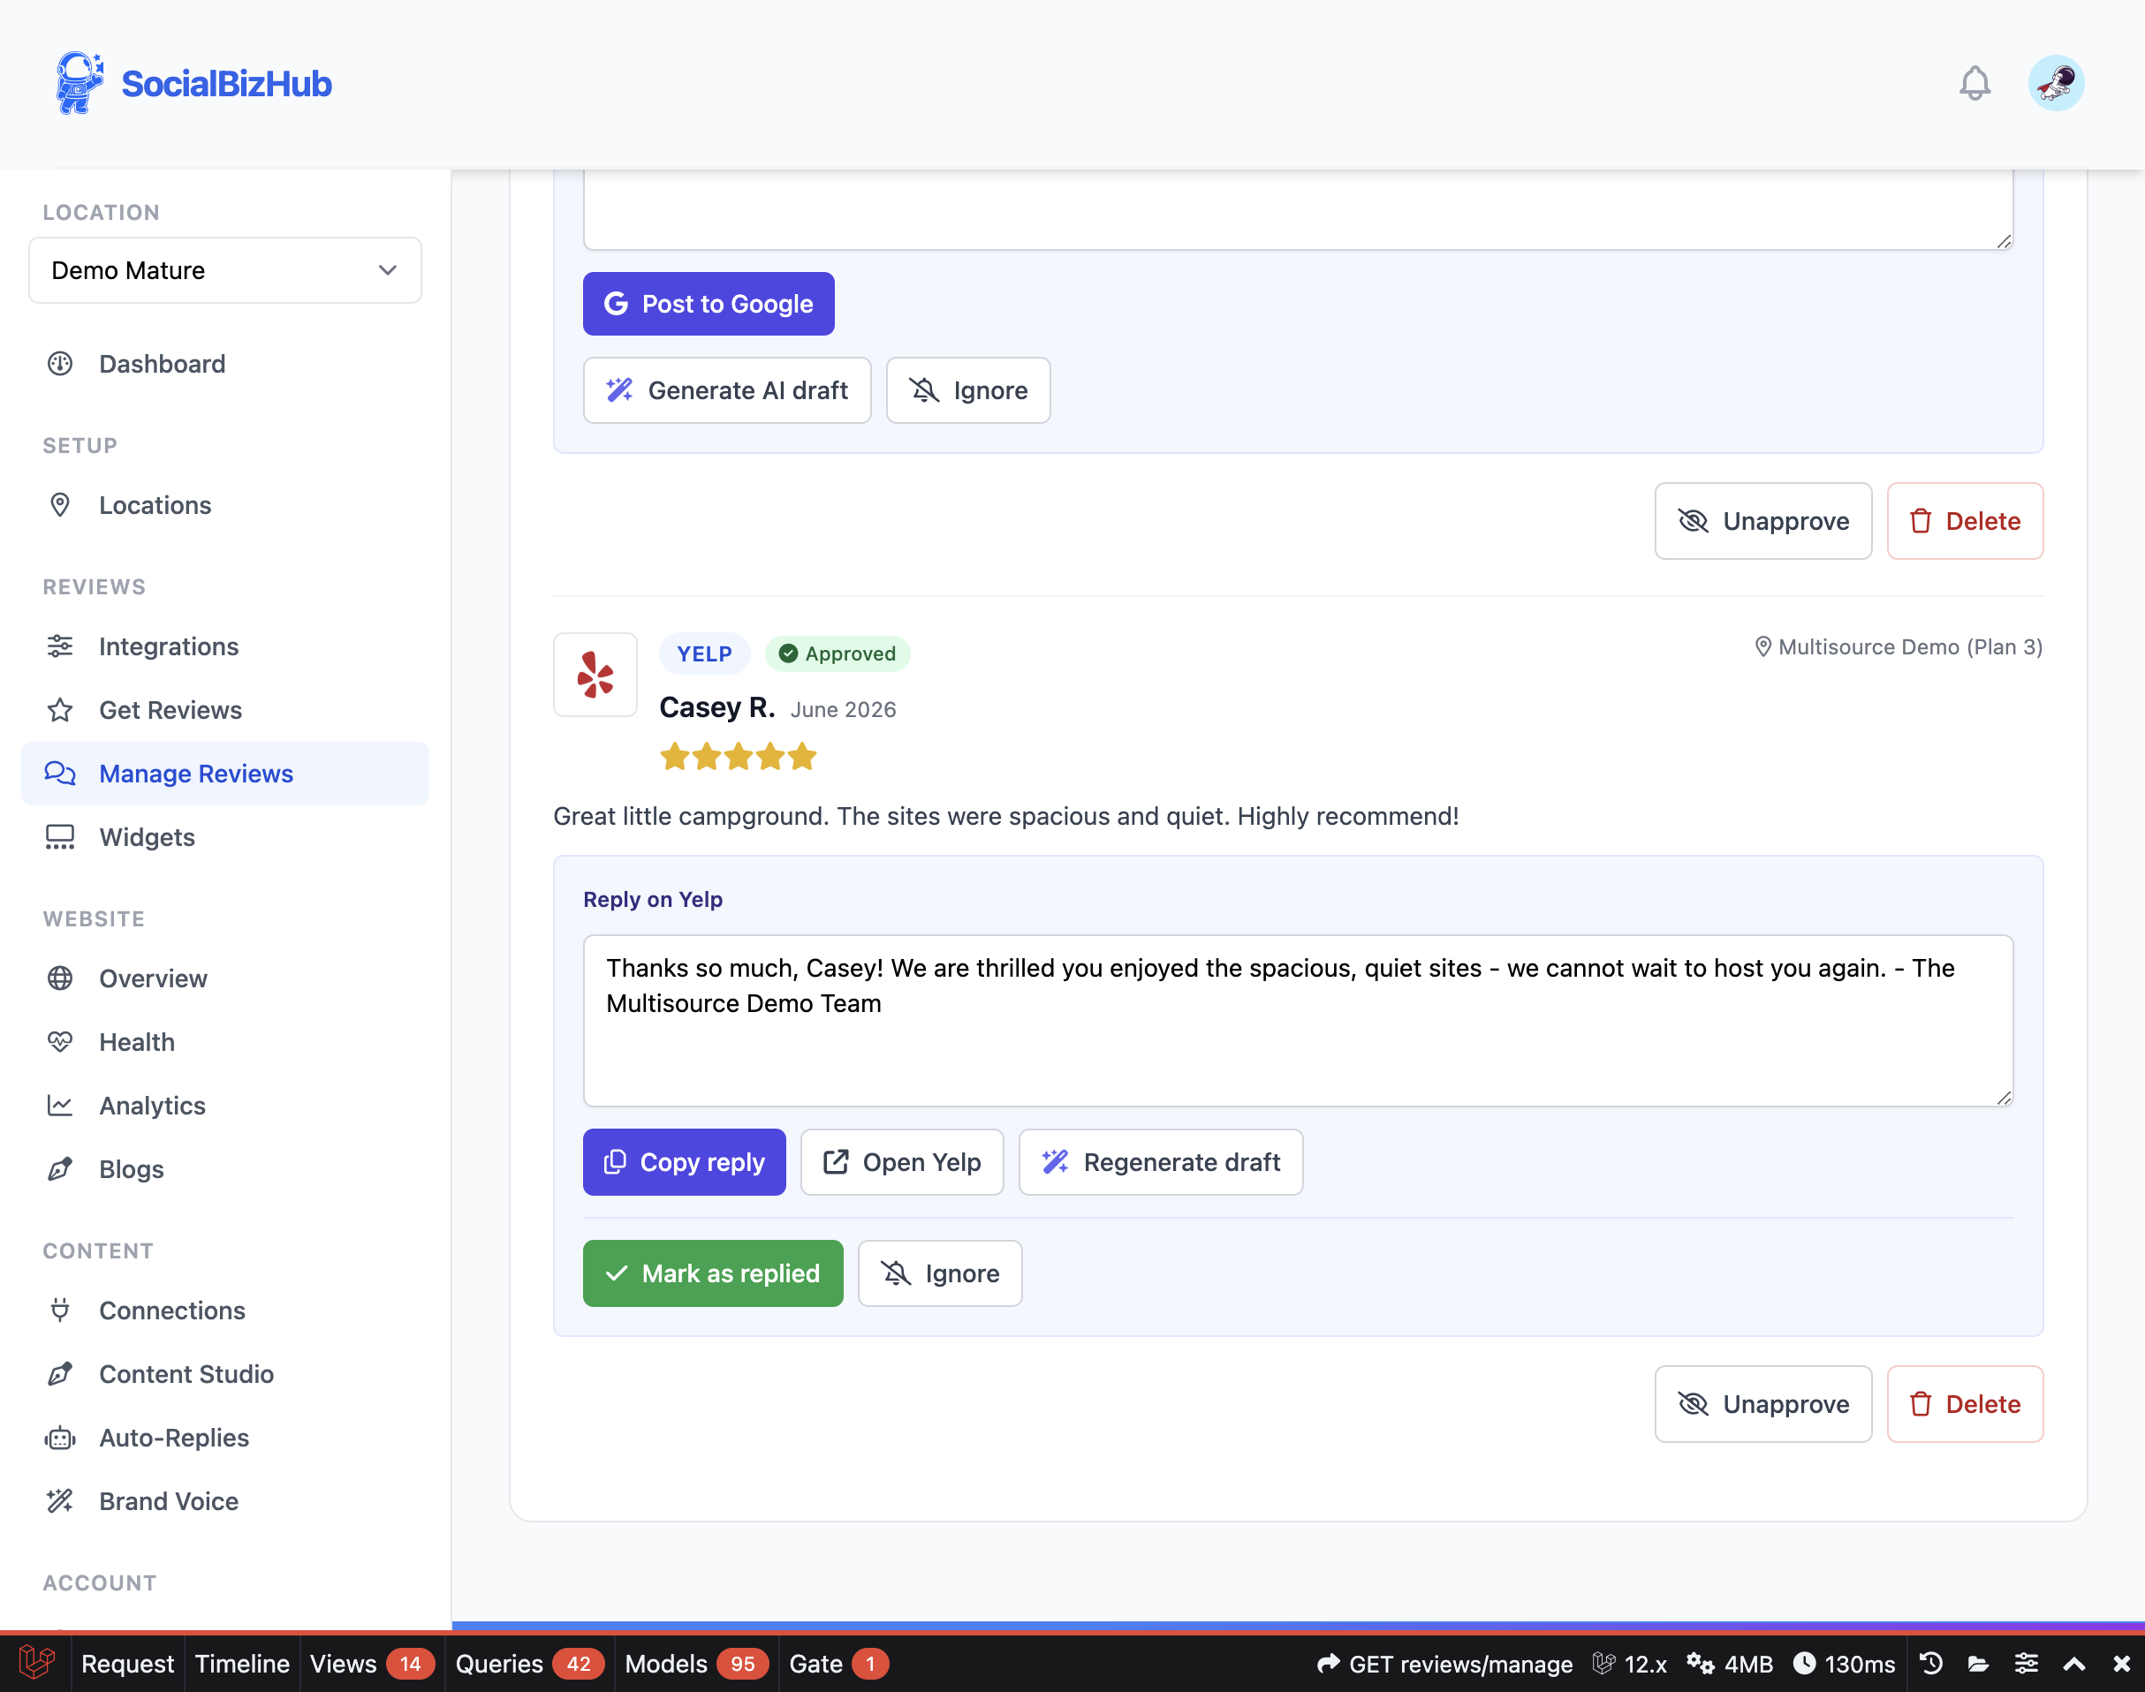
Task: Click Generate AI draft button
Action: point(727,390)
